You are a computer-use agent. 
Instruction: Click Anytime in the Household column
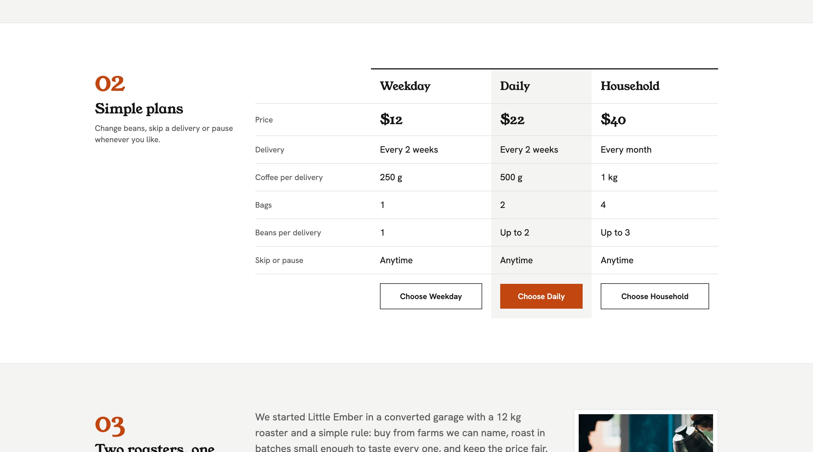[x=617, y=260]
